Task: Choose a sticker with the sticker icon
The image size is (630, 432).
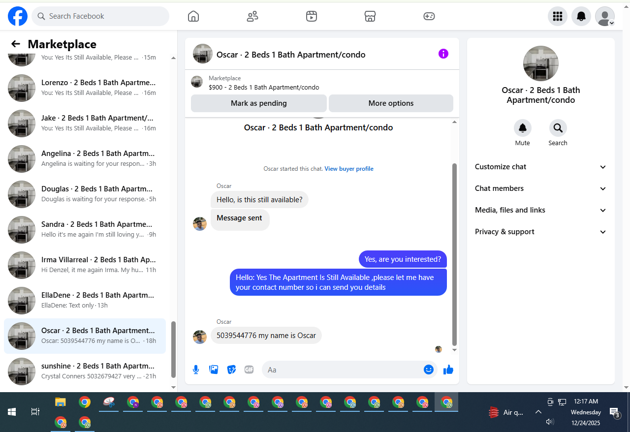Action: pos(231,370)
